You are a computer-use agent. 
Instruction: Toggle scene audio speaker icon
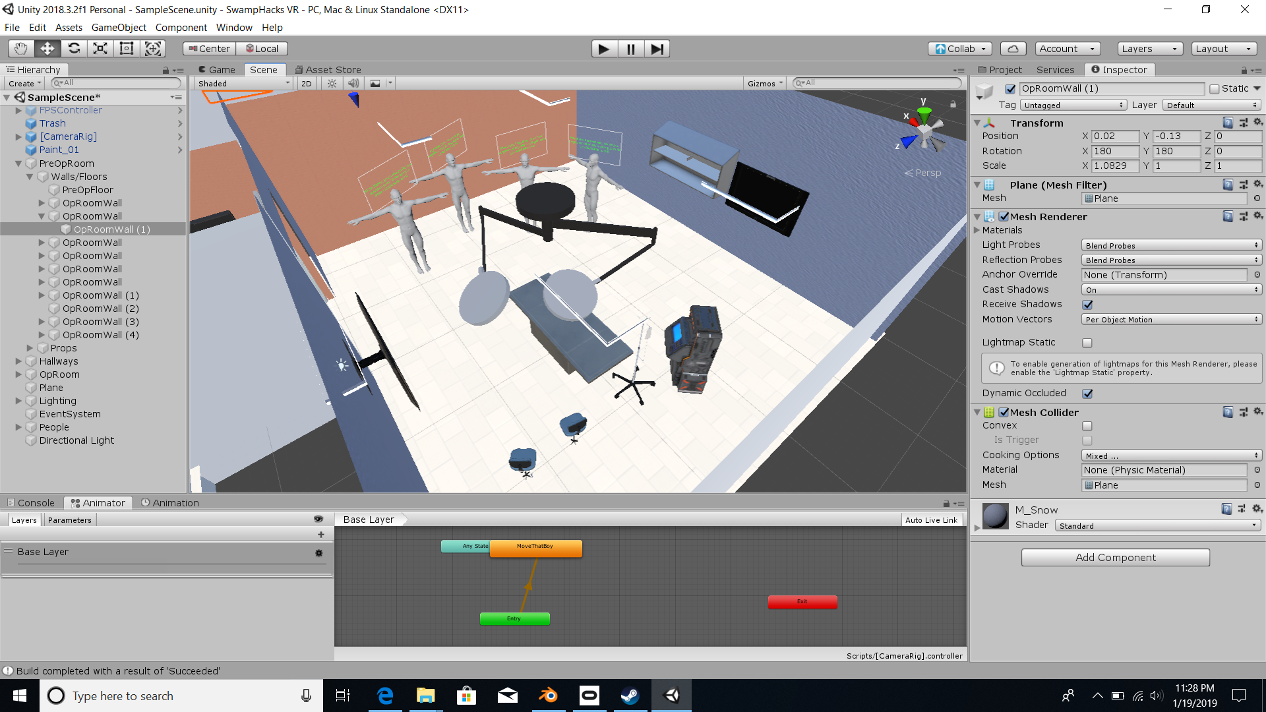353,84
